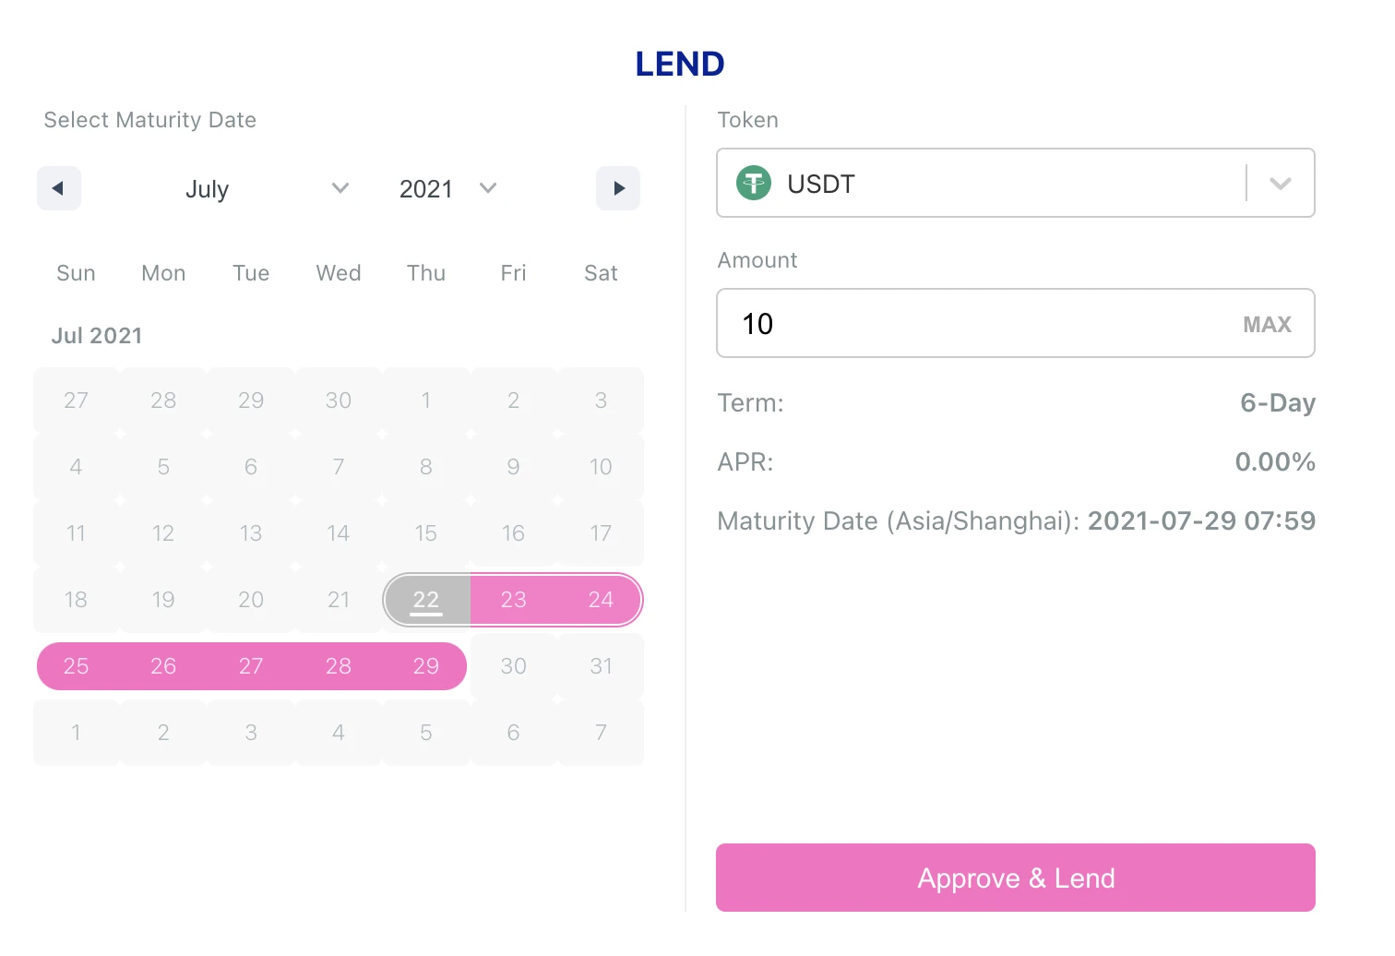Screen dimensions: 1395x956
Task: Open the 2021 year dropdown
Action: click(448, 189)
